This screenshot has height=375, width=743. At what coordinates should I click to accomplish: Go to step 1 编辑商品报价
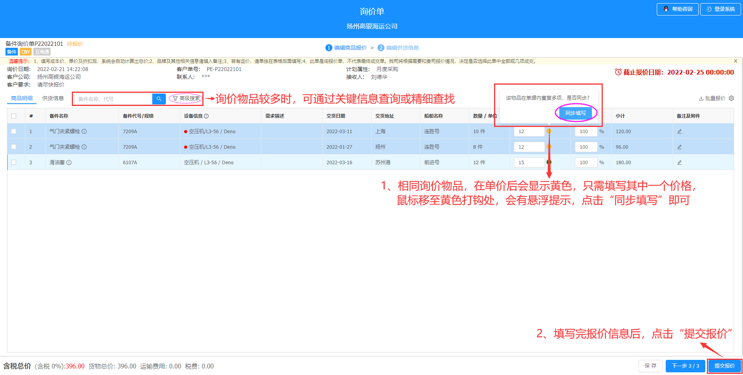[x=346, y=48]
